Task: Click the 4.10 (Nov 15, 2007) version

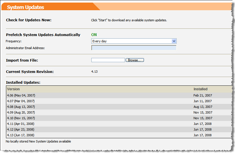Action: click(21, 118)
